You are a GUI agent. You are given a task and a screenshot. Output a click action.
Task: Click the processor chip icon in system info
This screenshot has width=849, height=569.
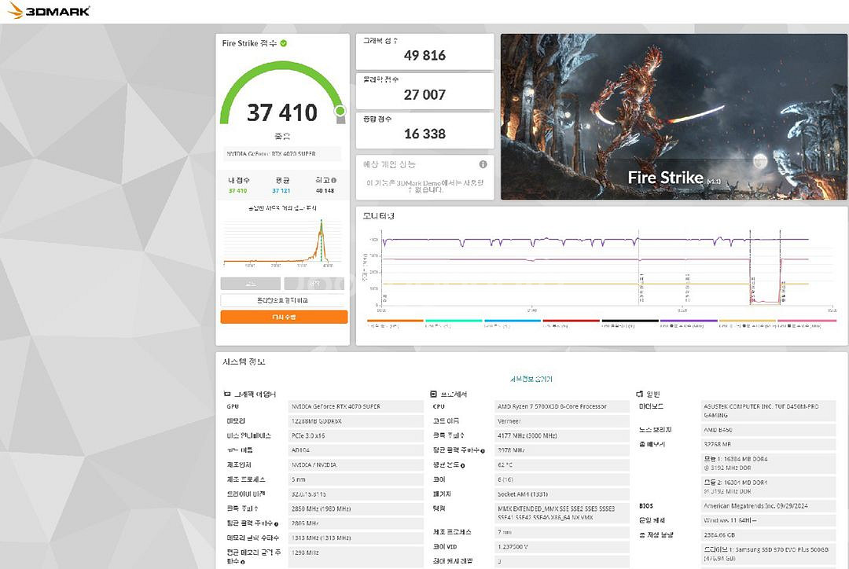click(433, 394)
